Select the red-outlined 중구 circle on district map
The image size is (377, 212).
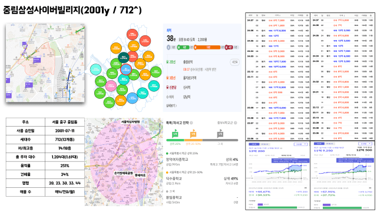125,69
